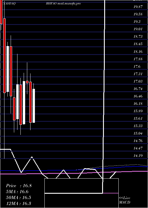Image resolution: width=148 pixels, height=208 pixels.
Task: Click the 17.88 price axis label
Action: click(138, 59)
